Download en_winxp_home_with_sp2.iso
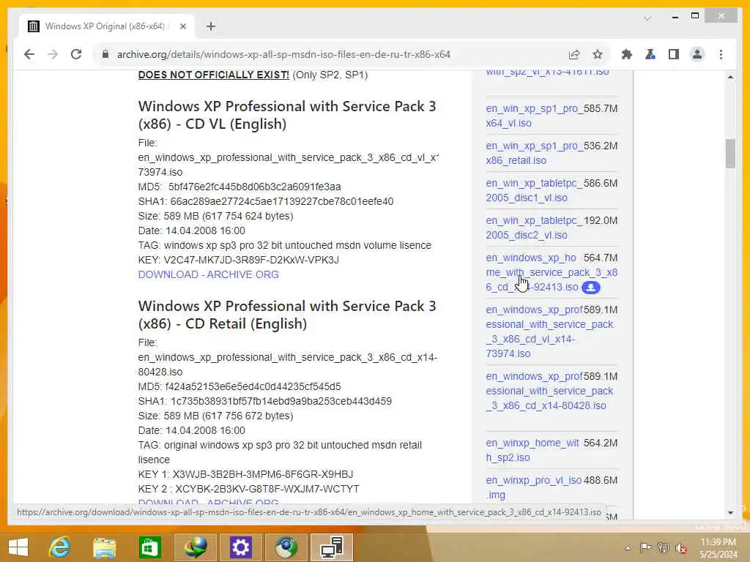 [x=532, y=450]
